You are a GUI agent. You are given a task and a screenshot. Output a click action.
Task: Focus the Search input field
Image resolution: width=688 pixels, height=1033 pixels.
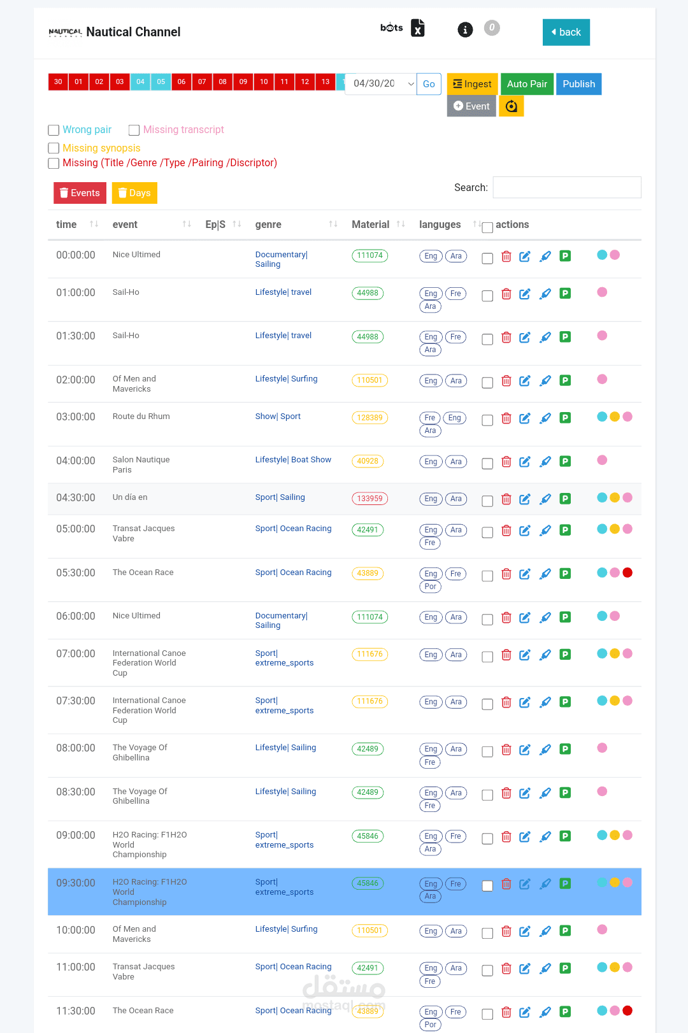567,187
